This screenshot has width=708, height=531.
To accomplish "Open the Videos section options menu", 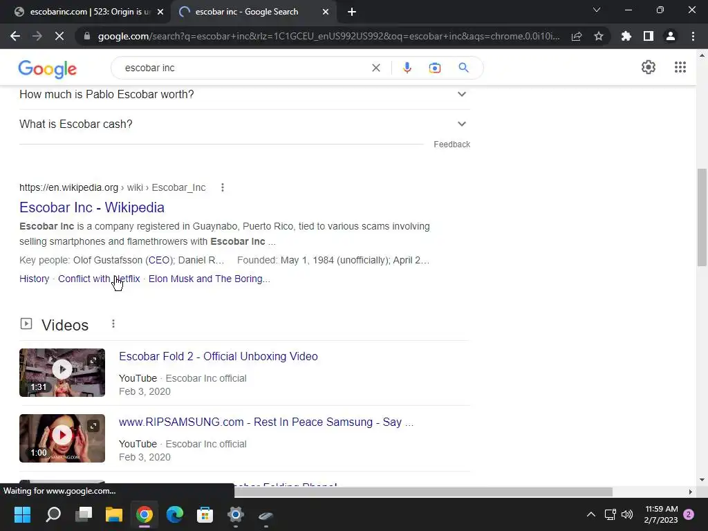I will (x=113, y=324).
